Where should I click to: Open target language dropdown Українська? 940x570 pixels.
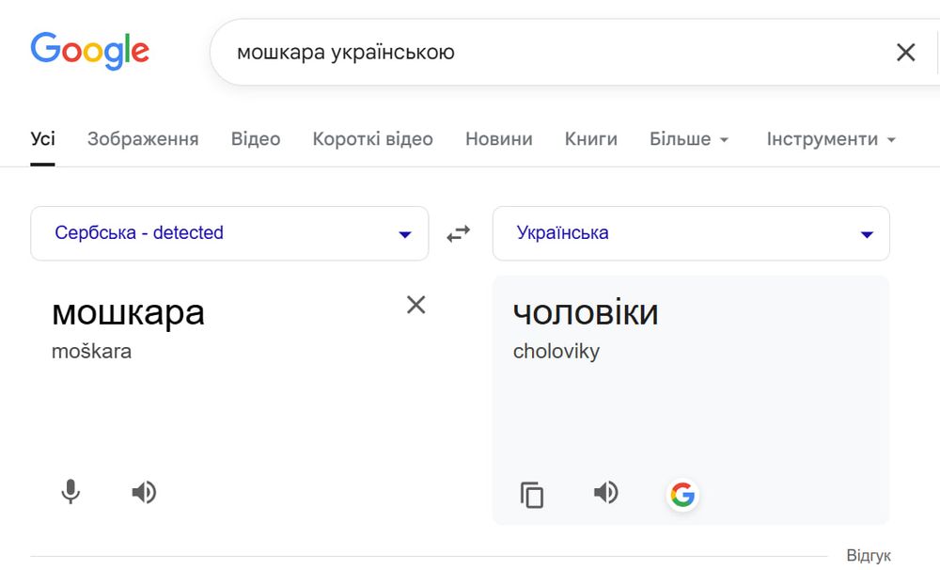click(691, 233)
